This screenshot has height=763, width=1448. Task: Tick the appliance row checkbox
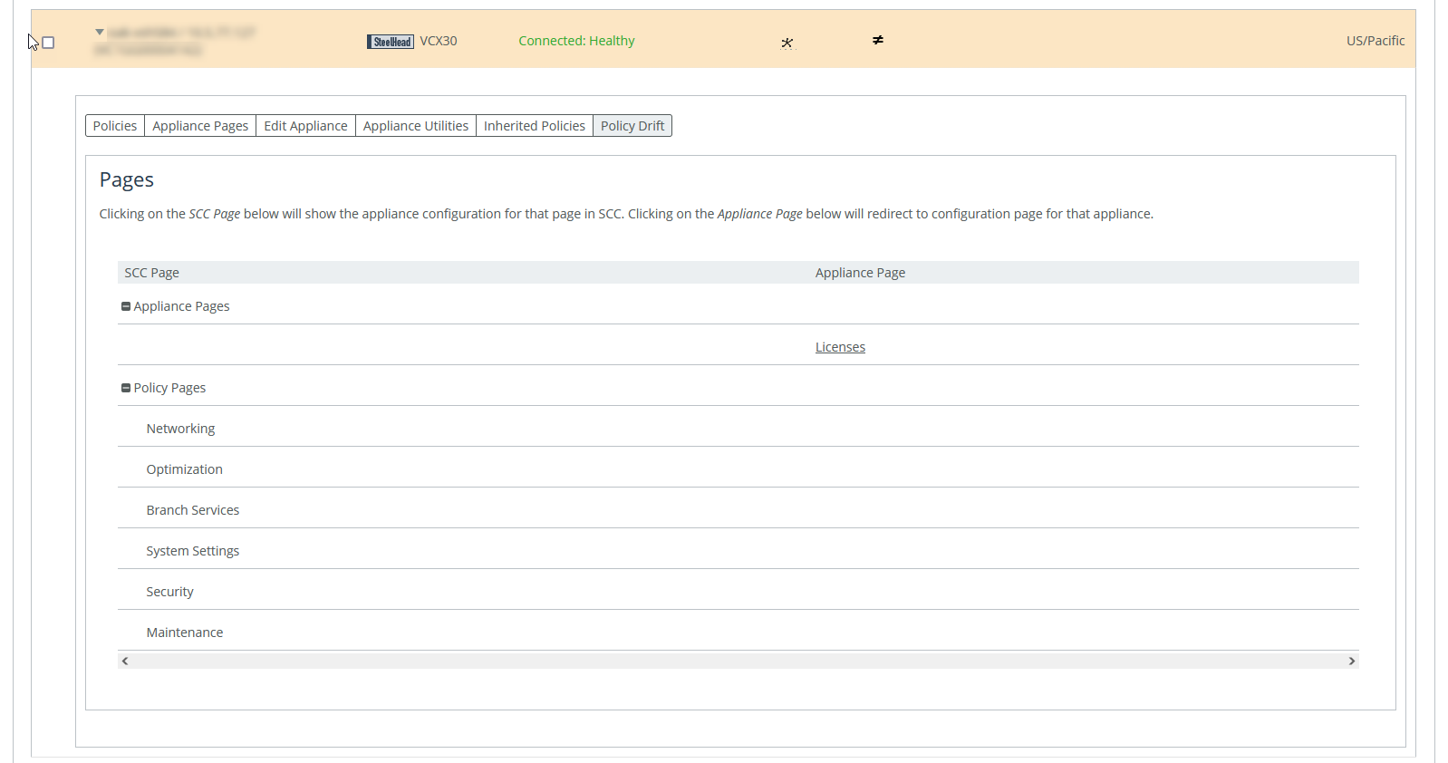(x=49, y=43)
